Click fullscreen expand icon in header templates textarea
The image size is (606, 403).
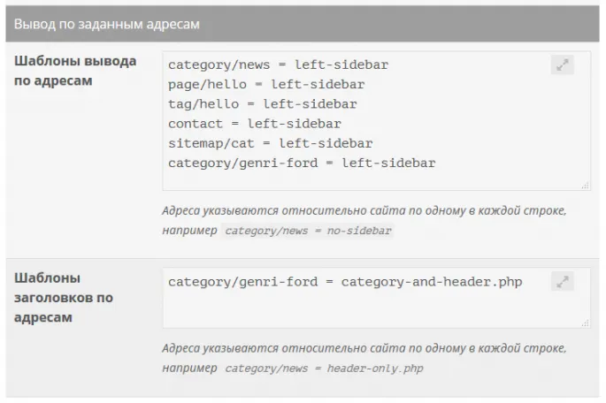pos(562,282)
